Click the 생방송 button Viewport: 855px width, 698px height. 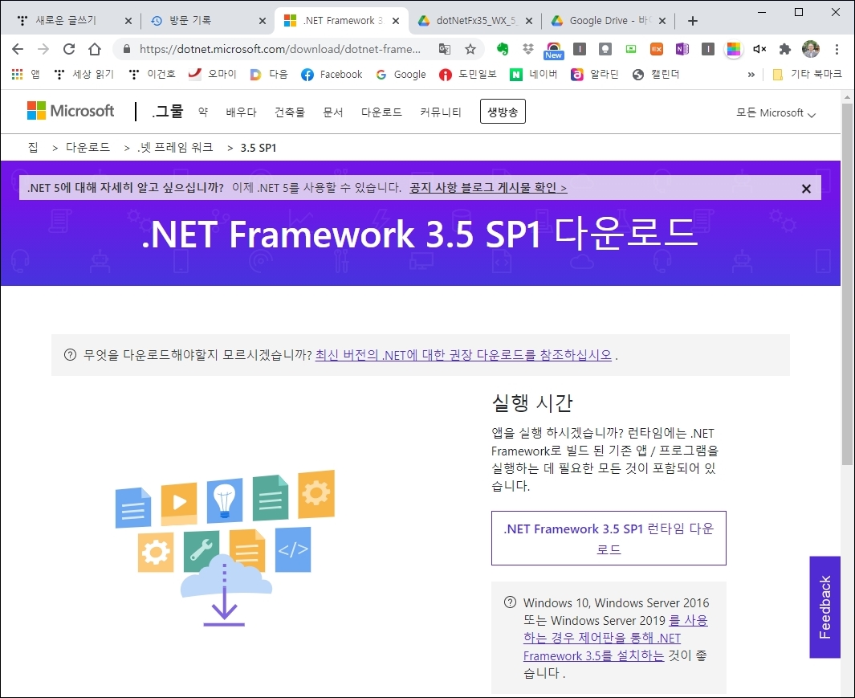pyautogui.click(x=503, y=112)
